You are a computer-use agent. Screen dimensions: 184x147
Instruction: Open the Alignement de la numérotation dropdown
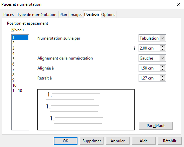click(162, 58)
